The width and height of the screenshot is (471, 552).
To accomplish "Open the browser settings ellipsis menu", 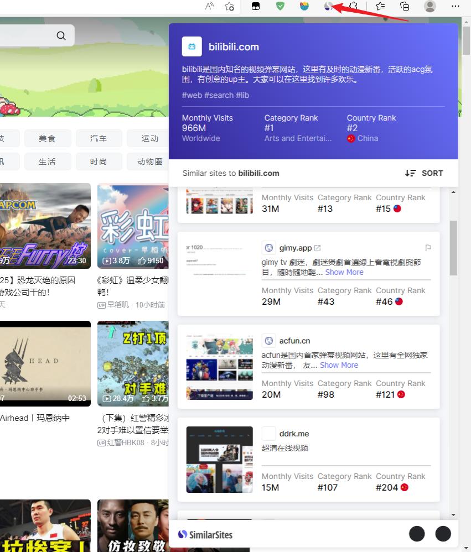I will [455, 7].
